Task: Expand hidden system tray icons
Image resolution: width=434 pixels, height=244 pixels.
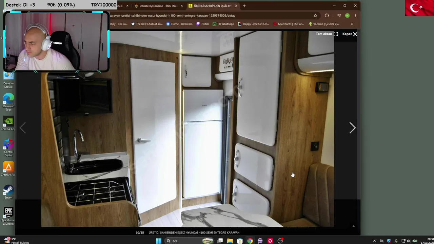Action: 374,241
